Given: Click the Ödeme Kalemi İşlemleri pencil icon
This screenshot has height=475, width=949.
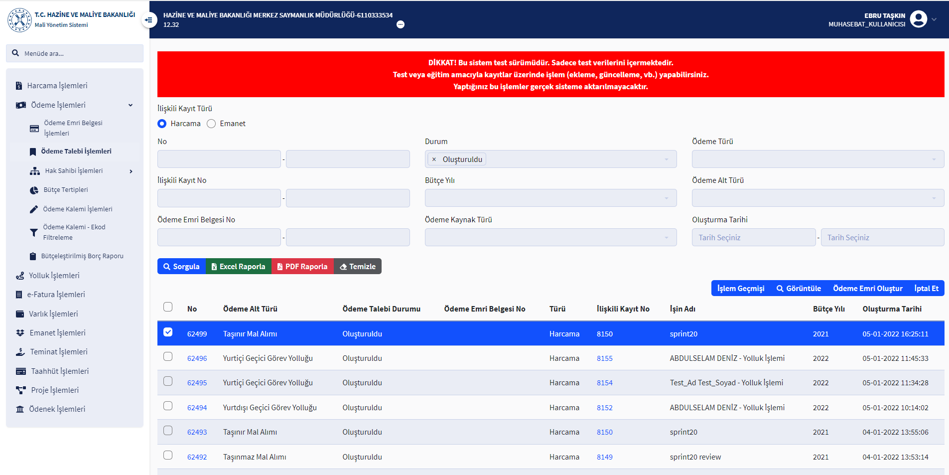Looking at the screenshot, I should point(34,209).
